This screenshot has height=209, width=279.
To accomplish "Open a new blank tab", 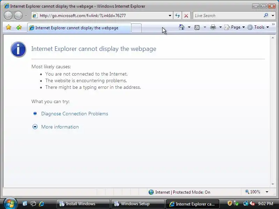I will click(136, 28).
